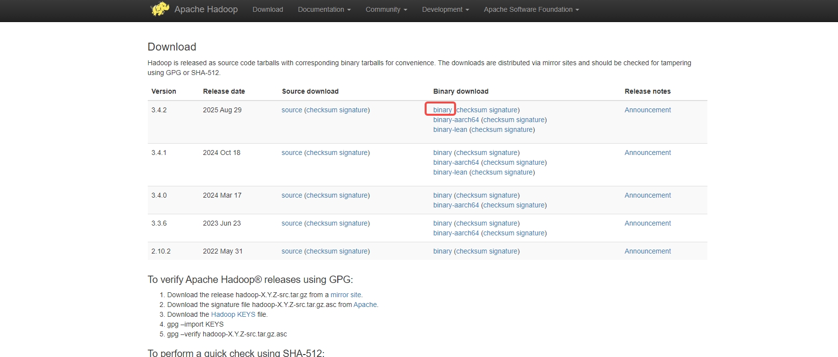This screenshot has width=838, height=357.
Task: Download the 3.4.1 binary tarball
Action: point(442,153)
